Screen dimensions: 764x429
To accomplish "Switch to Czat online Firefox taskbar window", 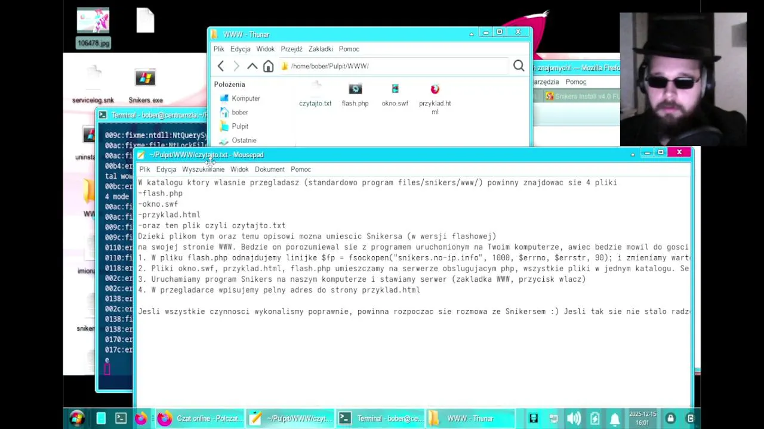I will [x=200, y=418].
